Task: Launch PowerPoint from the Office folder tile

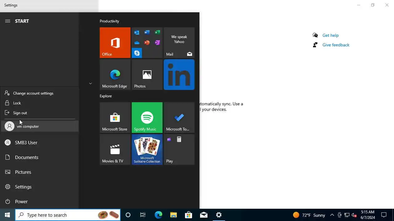Action: (x=147, y=43)
